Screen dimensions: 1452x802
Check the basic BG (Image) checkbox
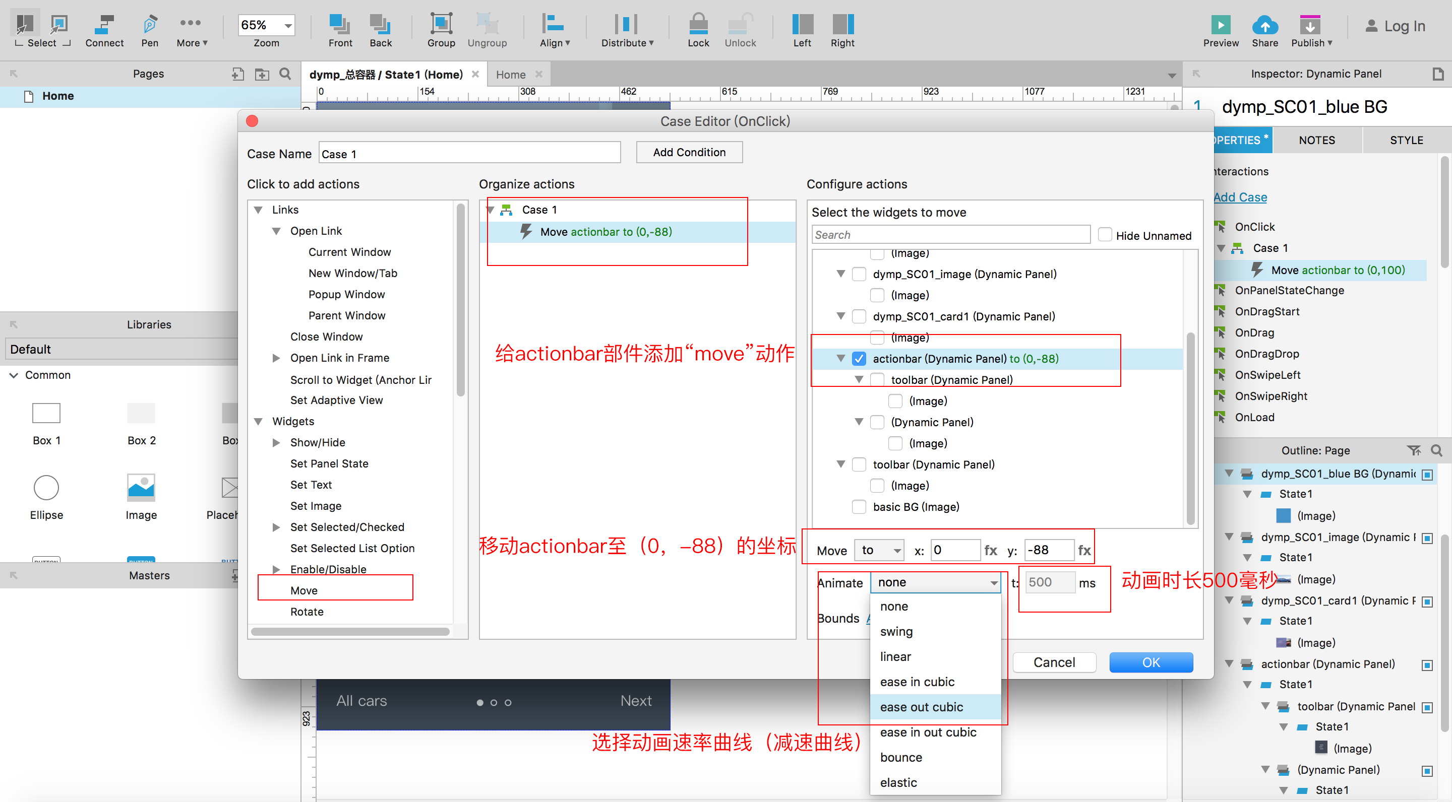(859, 507)
